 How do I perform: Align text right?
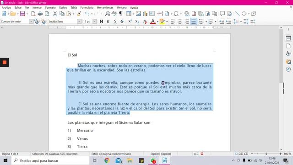187,22
